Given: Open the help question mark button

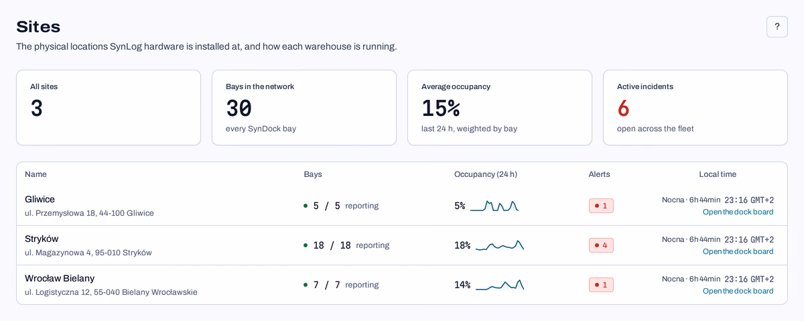Looking at the screenshot, I should coord(777,27).
